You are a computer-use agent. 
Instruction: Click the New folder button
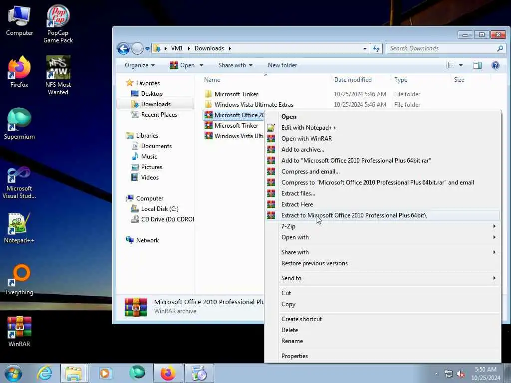tap(282, 65)
